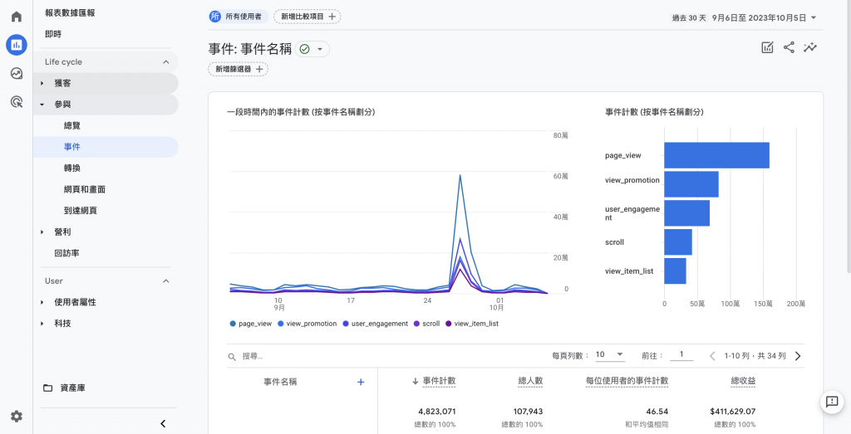
Task: Select the 事件 events menu item
Action: coord(106,147)
